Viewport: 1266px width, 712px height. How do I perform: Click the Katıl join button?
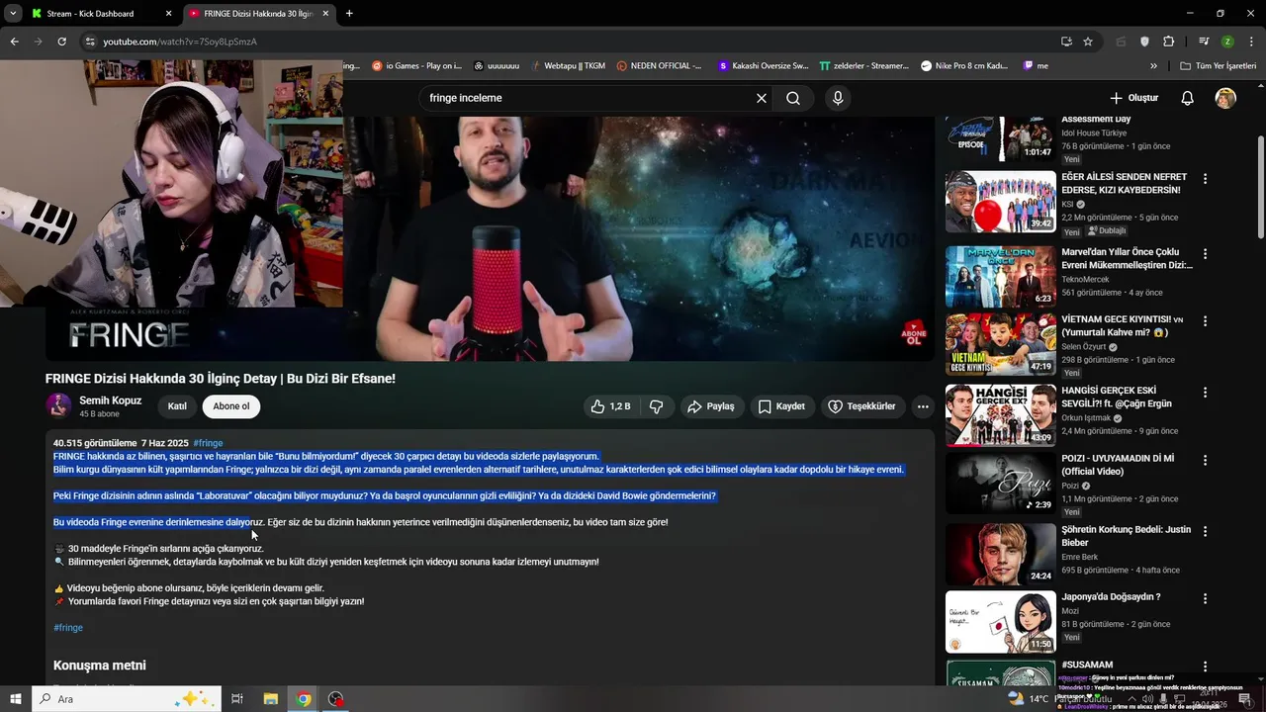pyautogui.click(x=177, y=406)
